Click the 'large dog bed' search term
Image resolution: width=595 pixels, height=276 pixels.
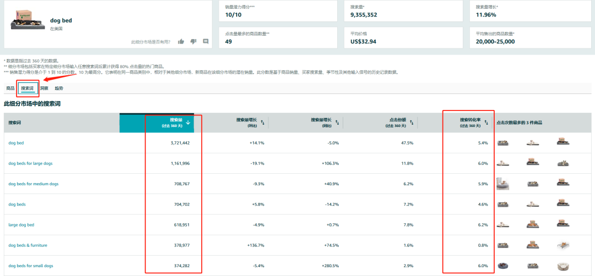21,225
